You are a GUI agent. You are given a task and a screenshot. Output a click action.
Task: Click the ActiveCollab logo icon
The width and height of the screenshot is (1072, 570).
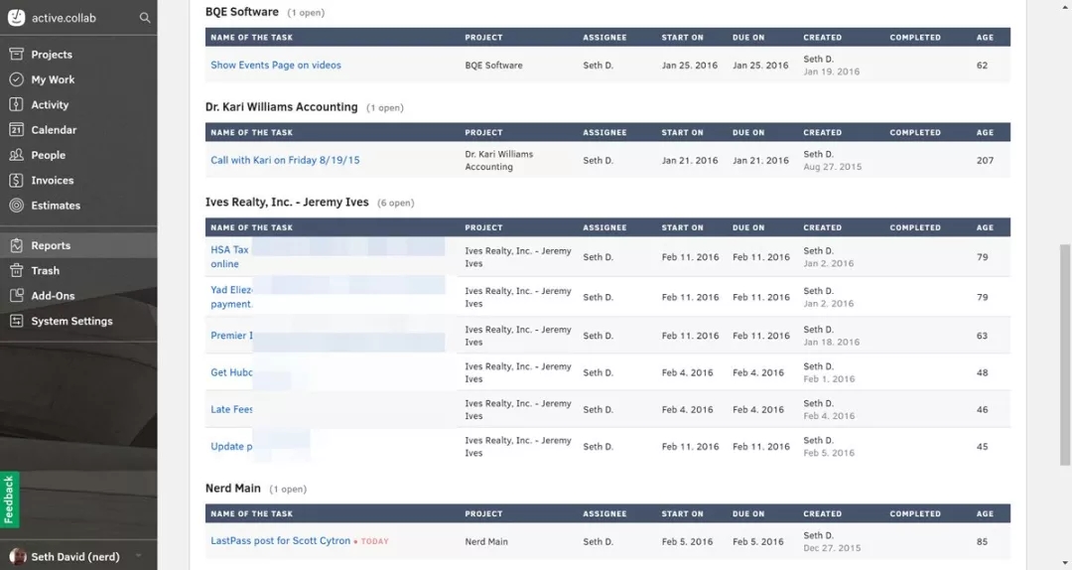click(x=17, y=18)
